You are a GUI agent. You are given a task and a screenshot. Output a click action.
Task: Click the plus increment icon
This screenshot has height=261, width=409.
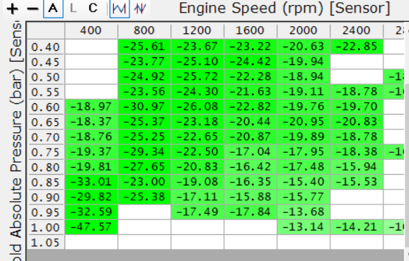tap(12, 9)
